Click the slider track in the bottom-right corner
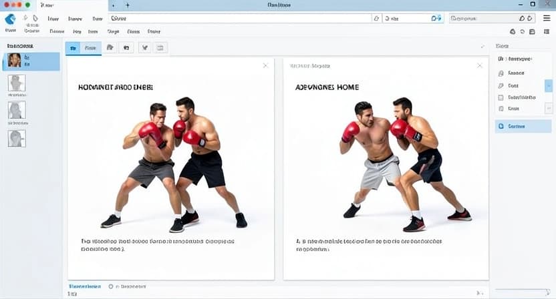This screenshot has height=299, width=556. pyautogui.click(x=522, y=290)
